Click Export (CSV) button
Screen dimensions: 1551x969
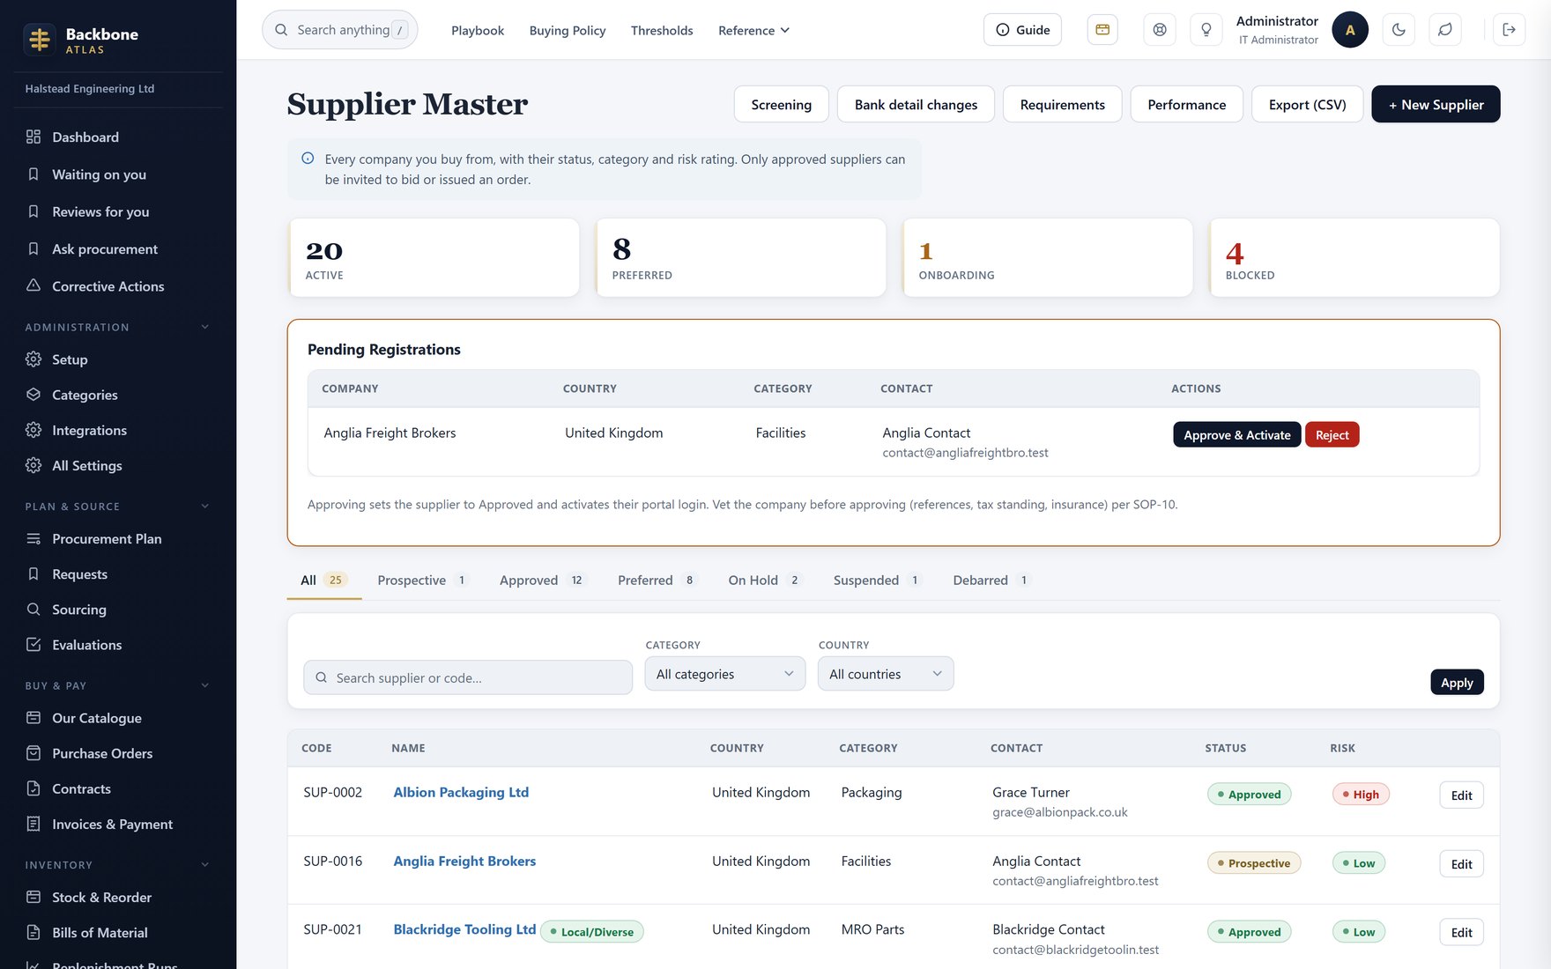(x=1307, y=104)
